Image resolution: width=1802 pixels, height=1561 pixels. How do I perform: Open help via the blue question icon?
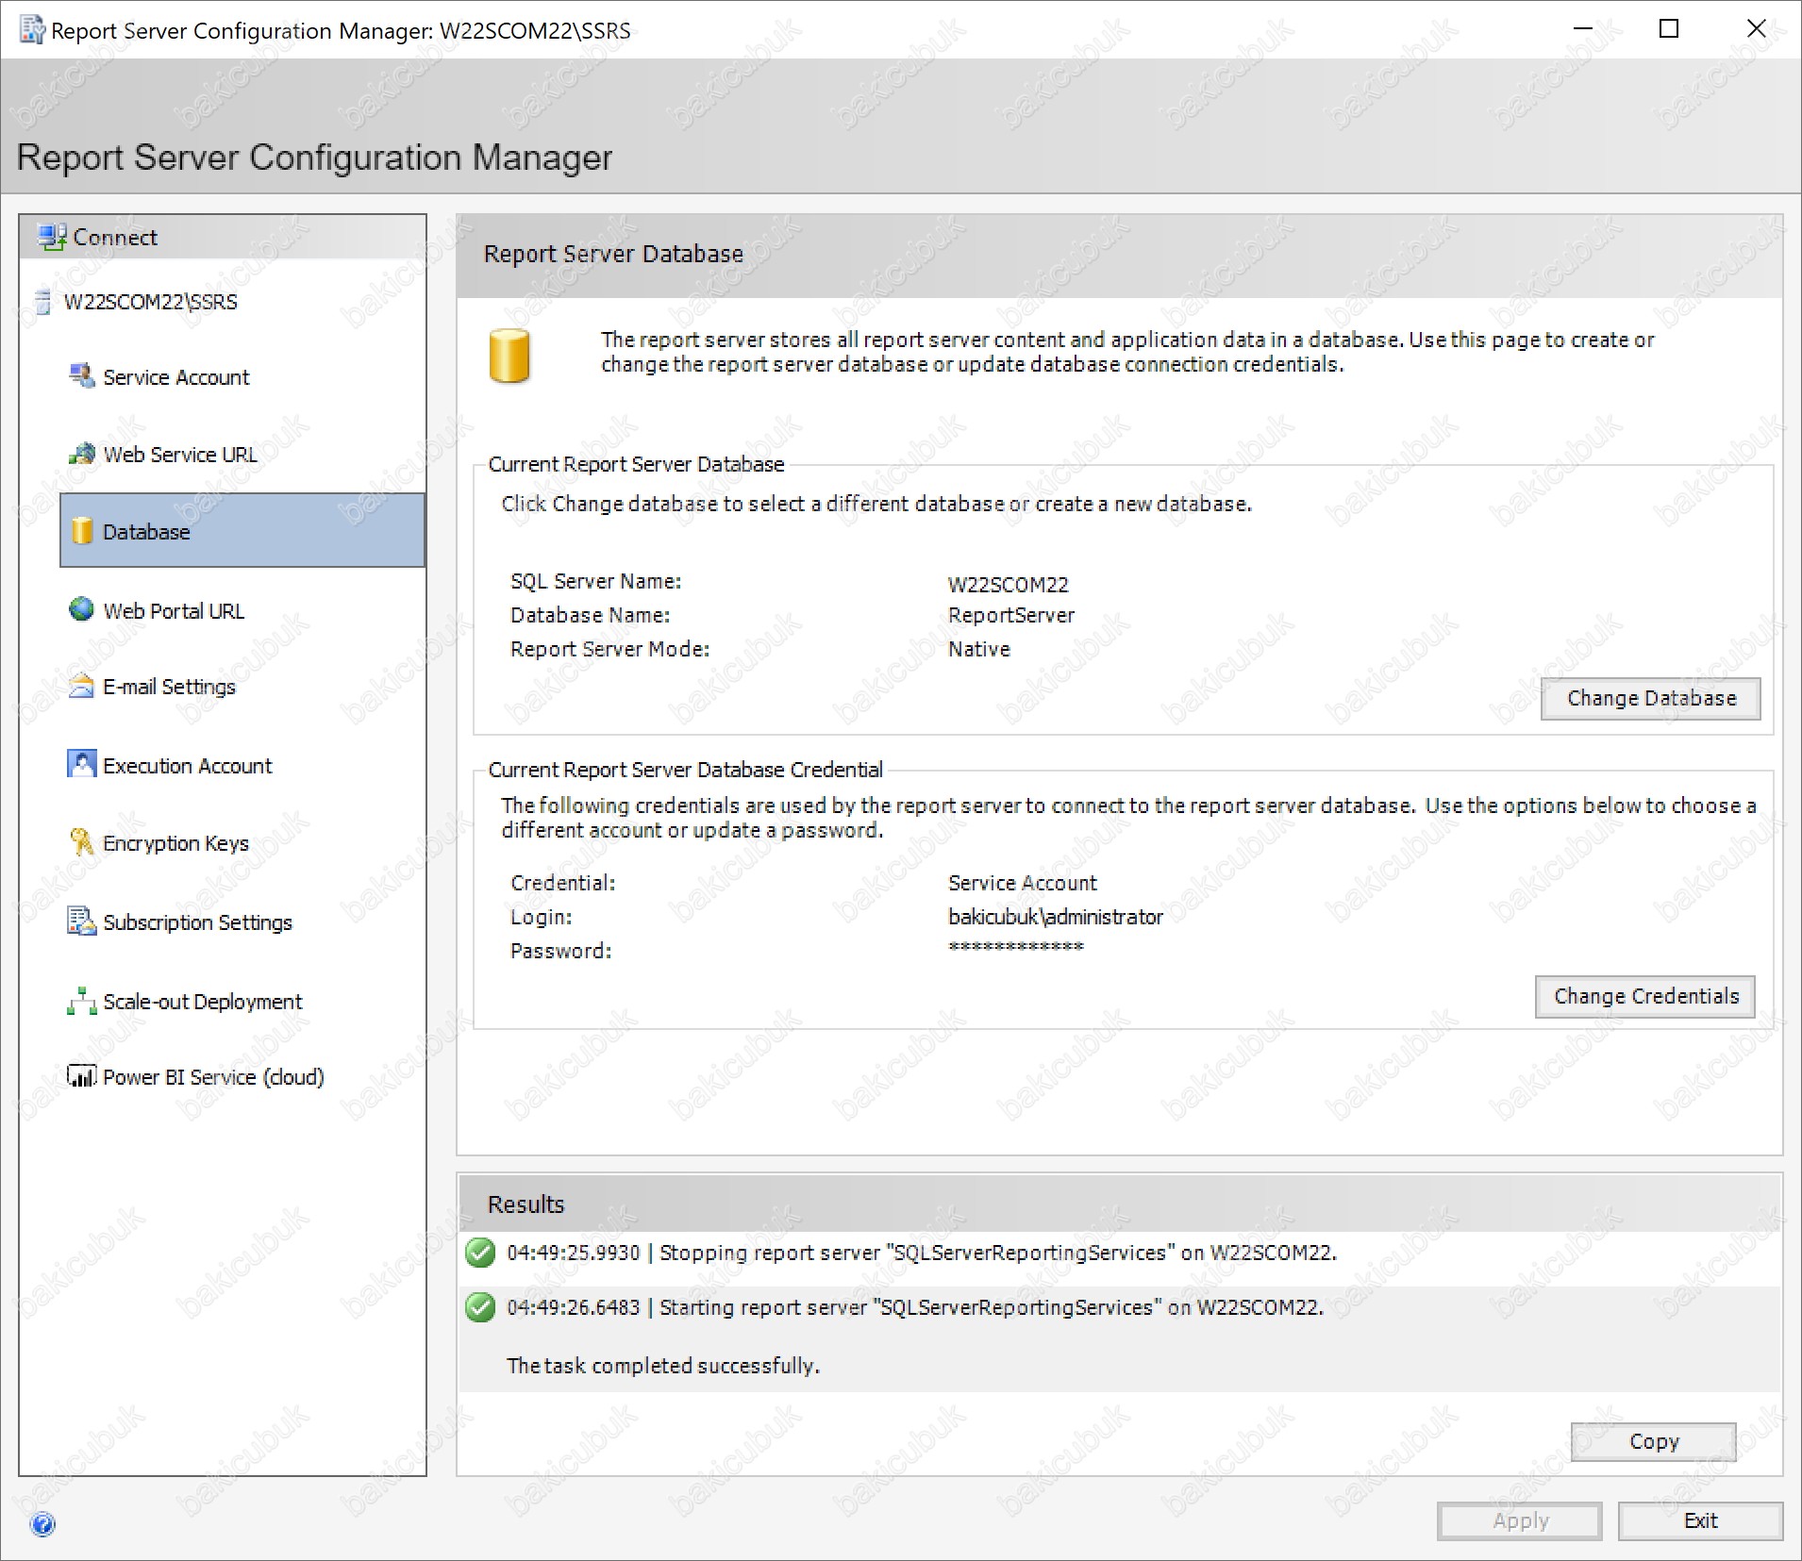pos(42,1525)
